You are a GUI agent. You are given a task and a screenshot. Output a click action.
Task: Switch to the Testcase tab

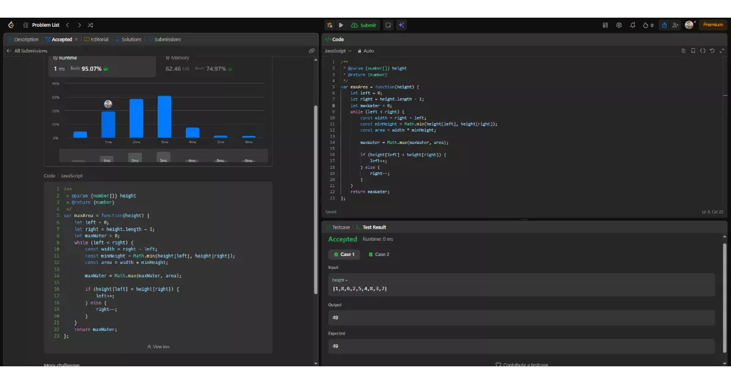[x=337, y=227]
